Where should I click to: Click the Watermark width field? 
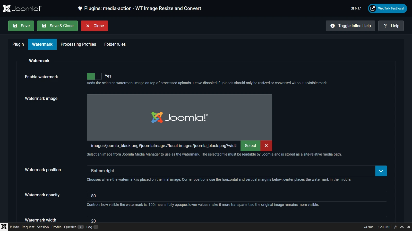pos(237,219)
